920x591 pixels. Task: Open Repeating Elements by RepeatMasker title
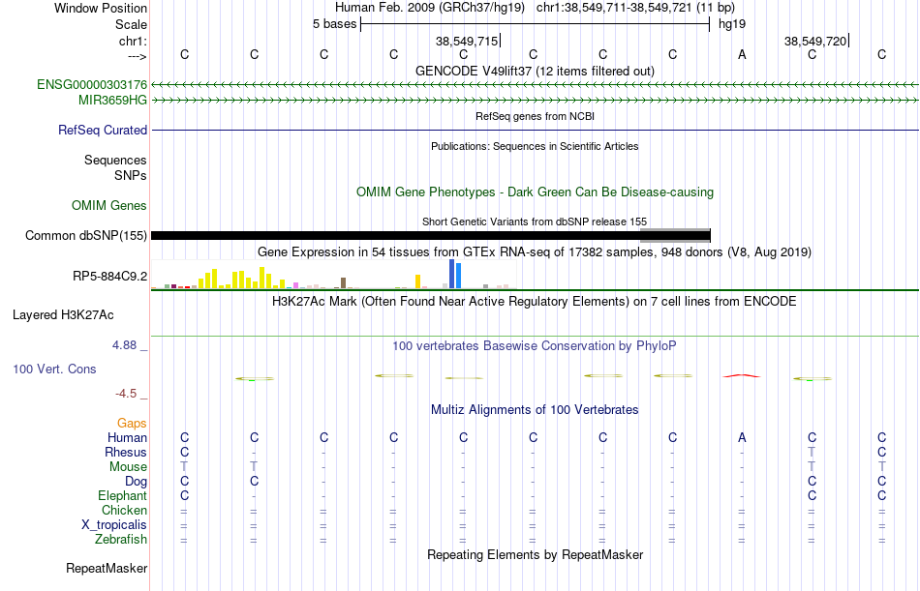tap(535, 554)
